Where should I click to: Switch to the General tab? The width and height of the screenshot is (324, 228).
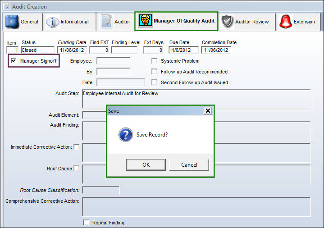click(x=22, y=22)
